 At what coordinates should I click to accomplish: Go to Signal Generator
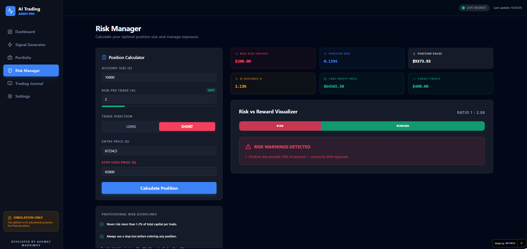pos(31,45)
